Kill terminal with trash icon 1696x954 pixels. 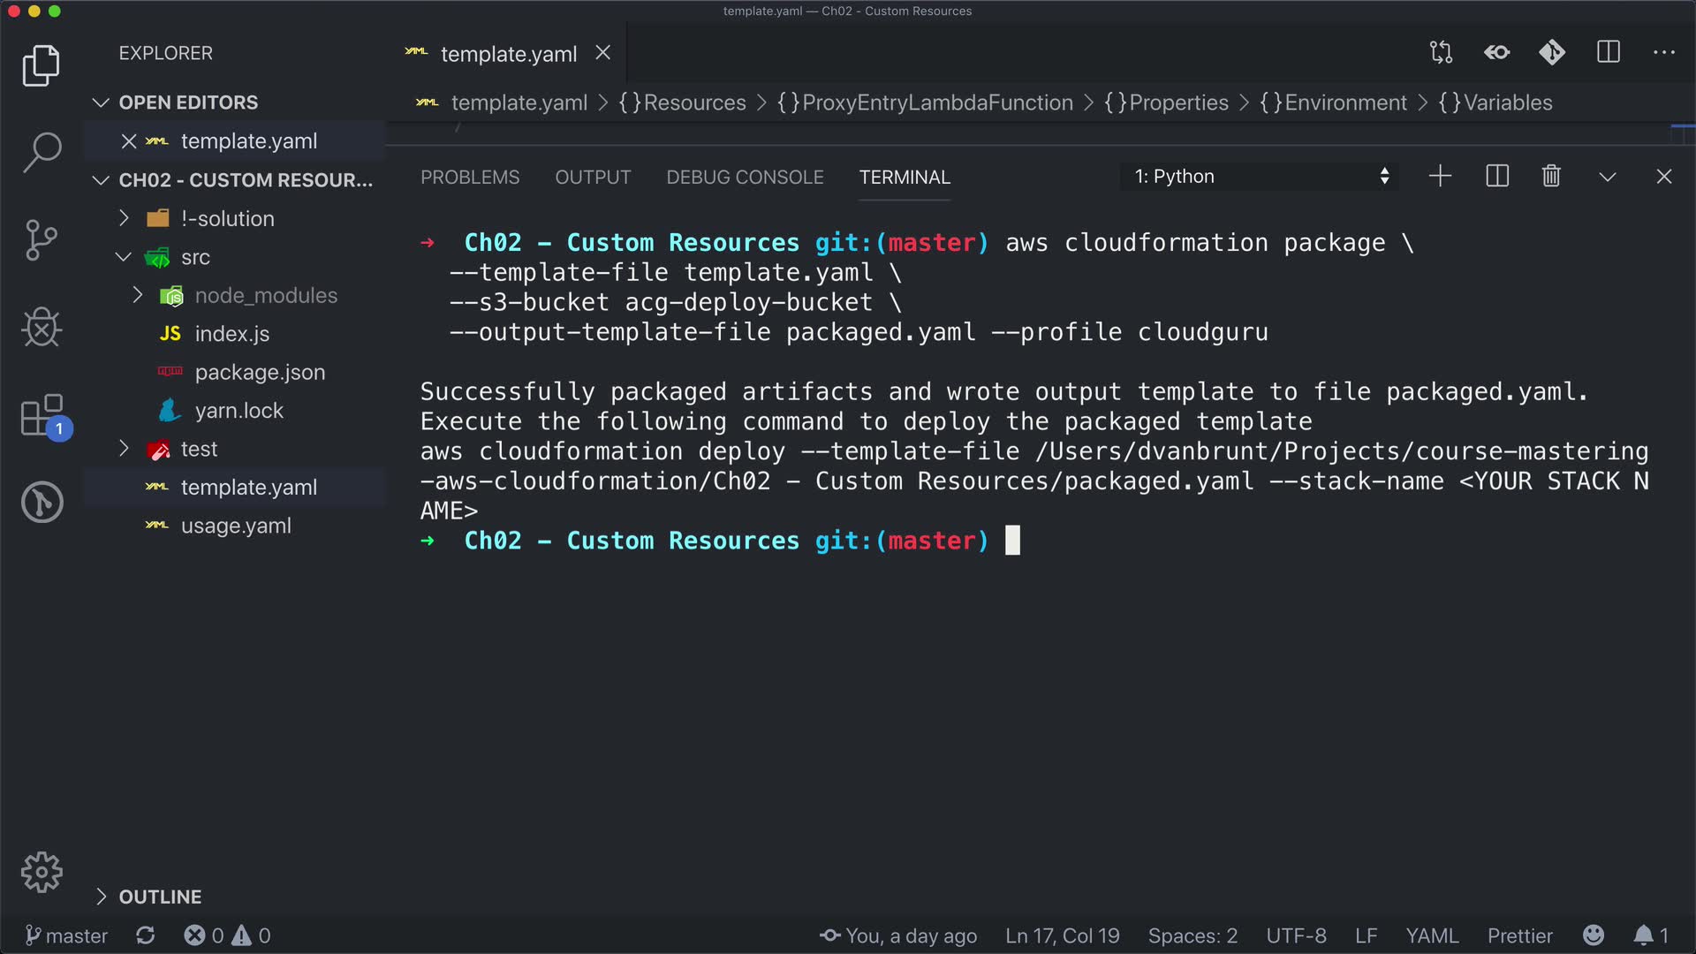coord(1551,177)
